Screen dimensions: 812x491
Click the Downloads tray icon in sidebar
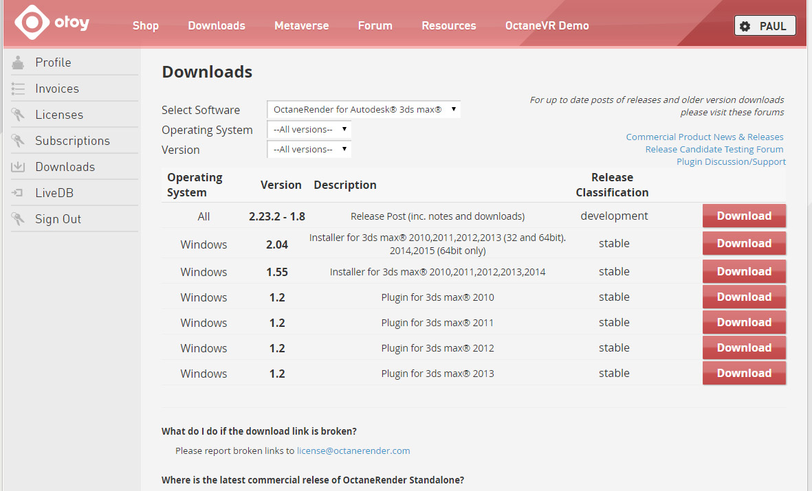18,167
